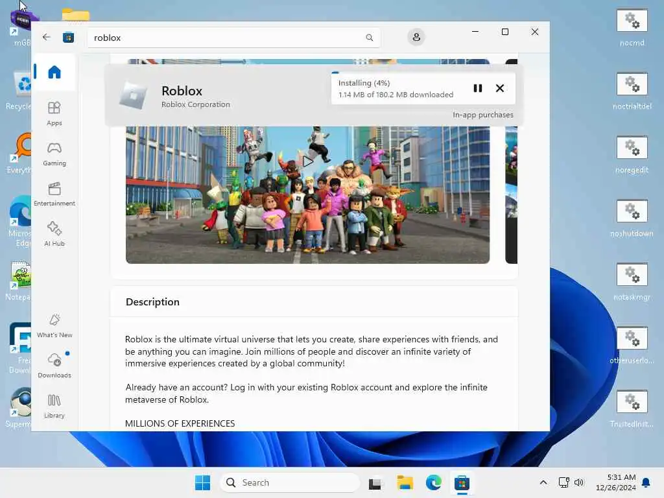Open the Library page
The image size is (664, 498).
tap(54, 406)
